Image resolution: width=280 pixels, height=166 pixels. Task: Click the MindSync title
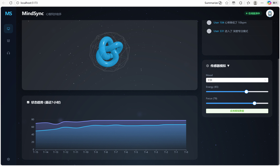click(x=33, y=13)
